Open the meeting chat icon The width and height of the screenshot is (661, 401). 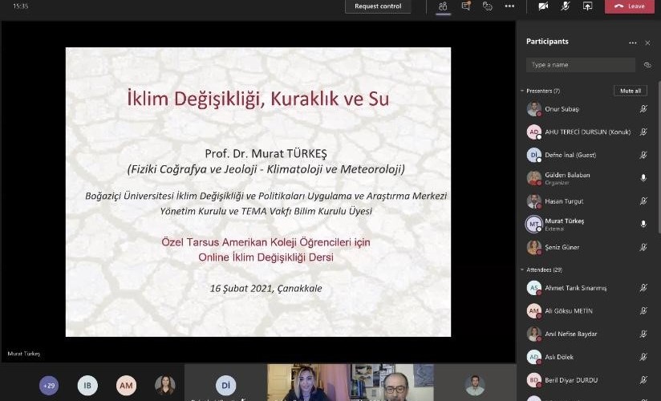pyautogui.click(x=466, y=6)
